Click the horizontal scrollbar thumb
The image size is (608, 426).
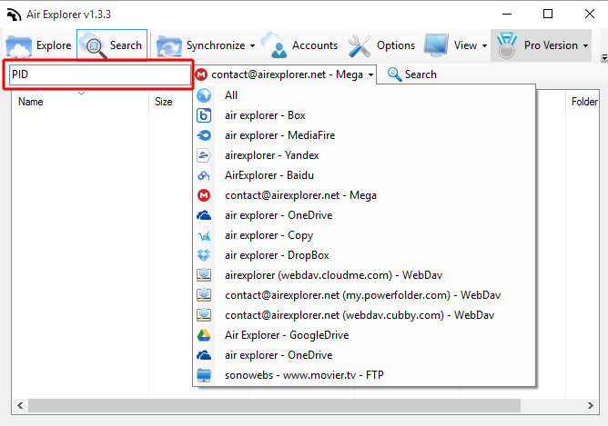[274, 405]
